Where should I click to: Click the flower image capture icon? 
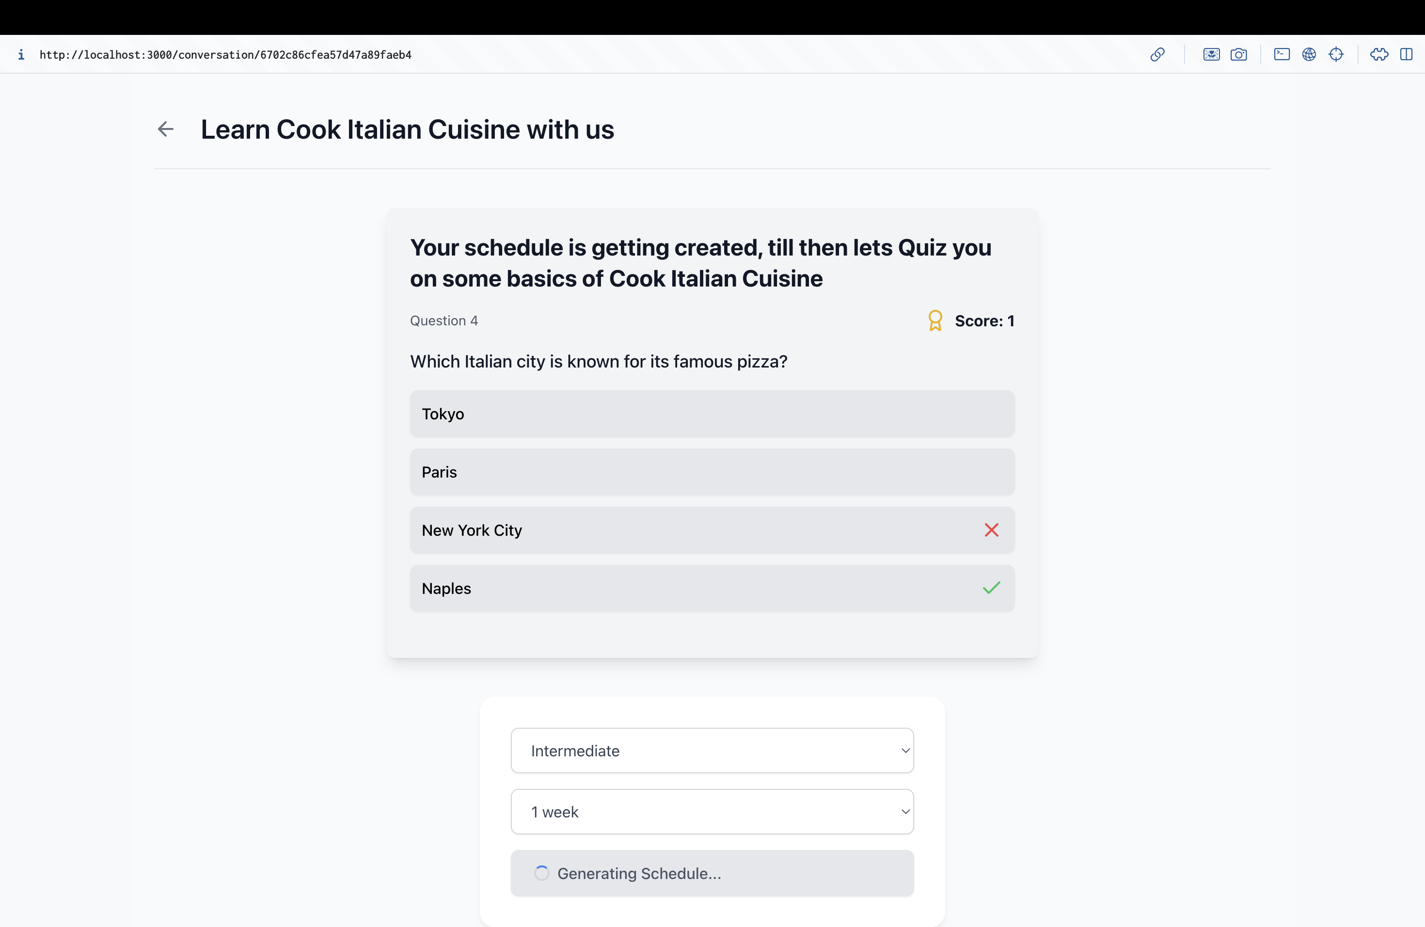pos(1211,54)
